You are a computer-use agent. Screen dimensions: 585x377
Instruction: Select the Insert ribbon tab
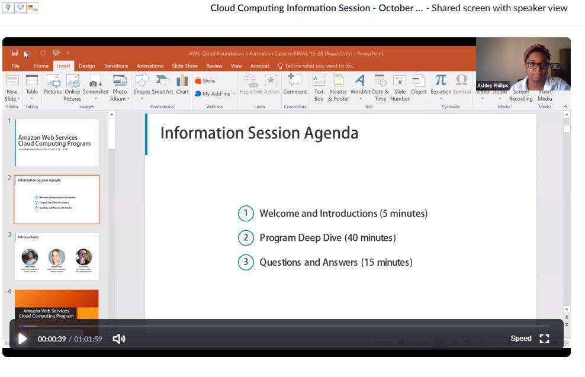pos(63,66)
